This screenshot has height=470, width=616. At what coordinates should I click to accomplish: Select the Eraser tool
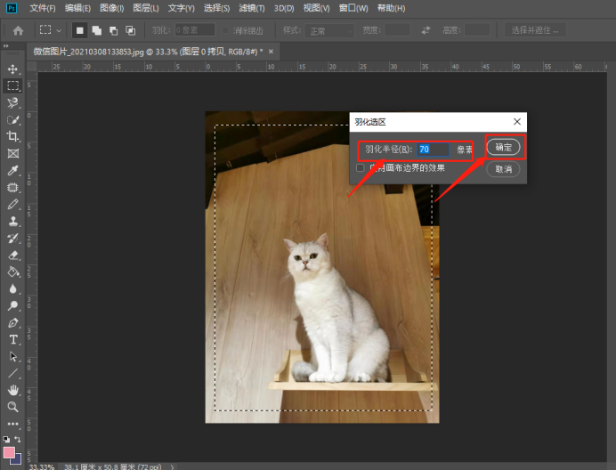coord(12,255)
